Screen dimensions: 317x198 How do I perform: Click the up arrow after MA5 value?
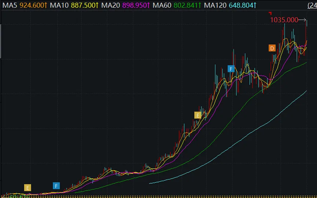click(46, 5)
